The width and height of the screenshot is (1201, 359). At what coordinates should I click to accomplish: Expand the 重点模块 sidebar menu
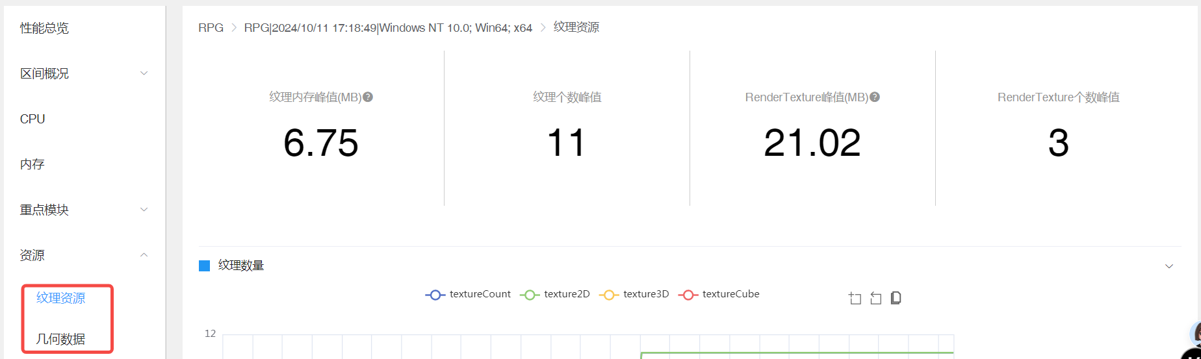(x=144, y=210)
